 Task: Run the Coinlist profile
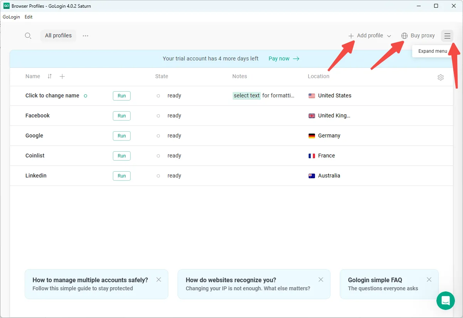(x=122, y=156)
